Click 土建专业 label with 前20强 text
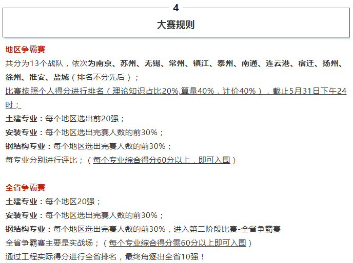353x263 pixels. coord(21,119)
